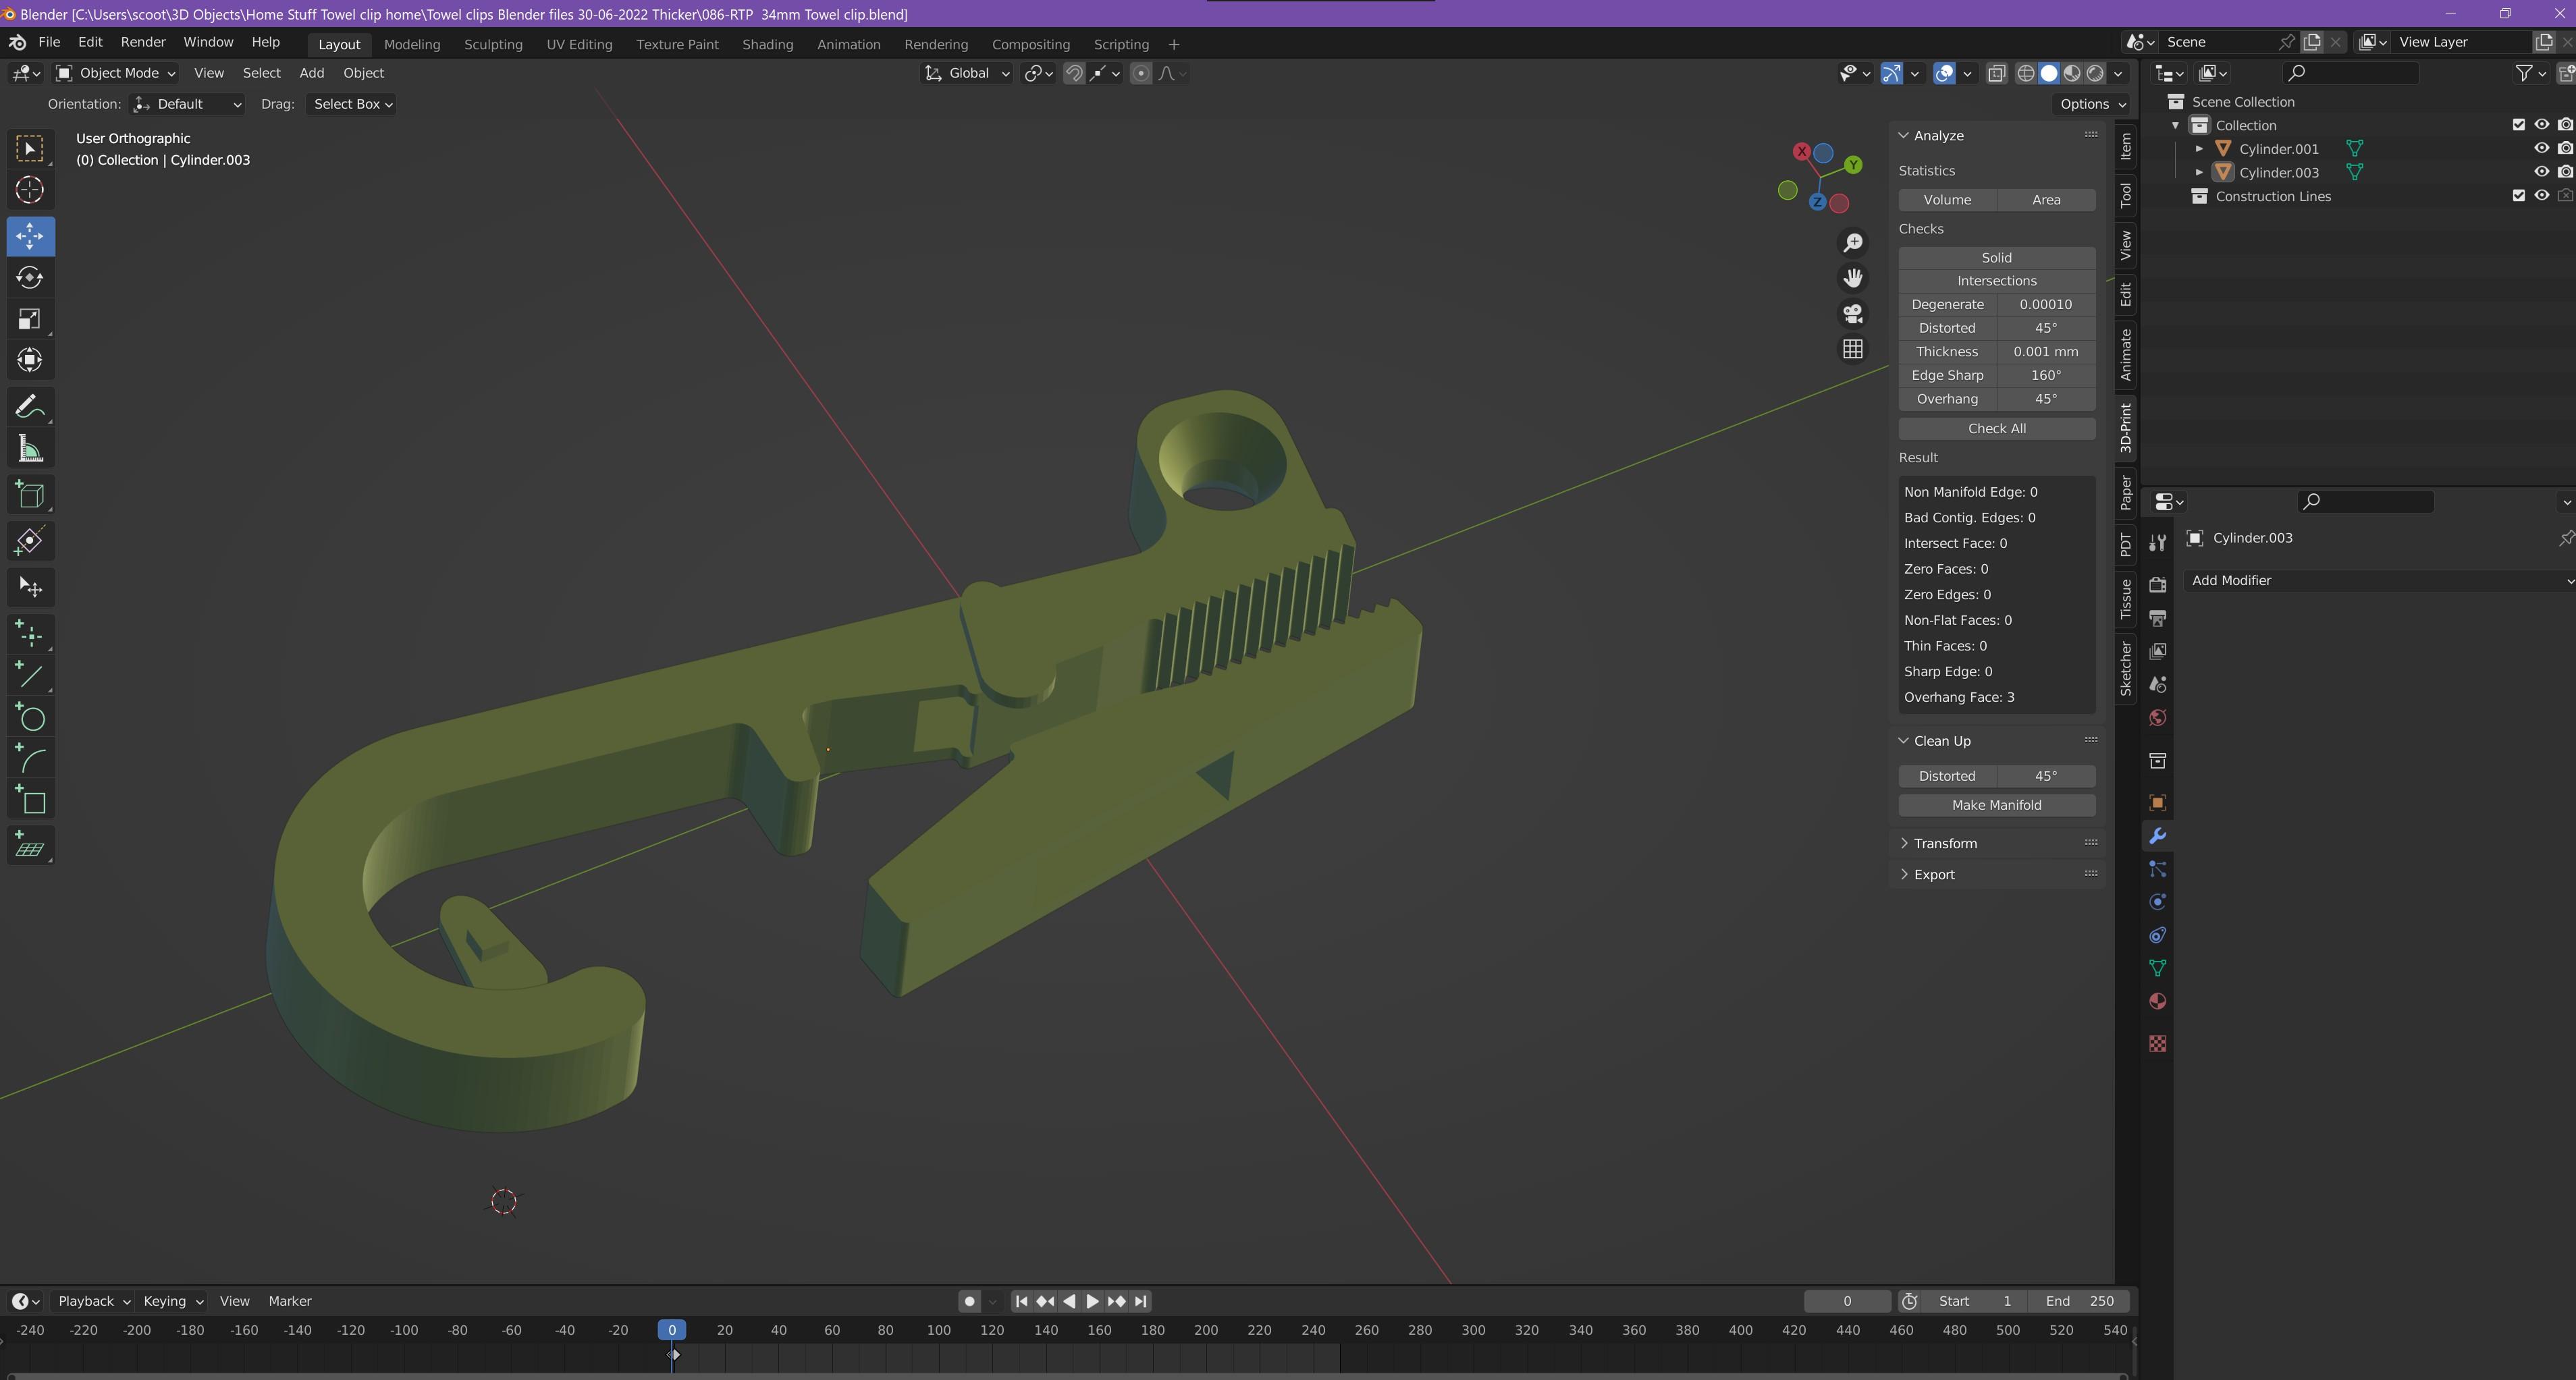Open the File menu
Image resolution: width=2576 pixels, height=1380 pixels.
point(49,42)
